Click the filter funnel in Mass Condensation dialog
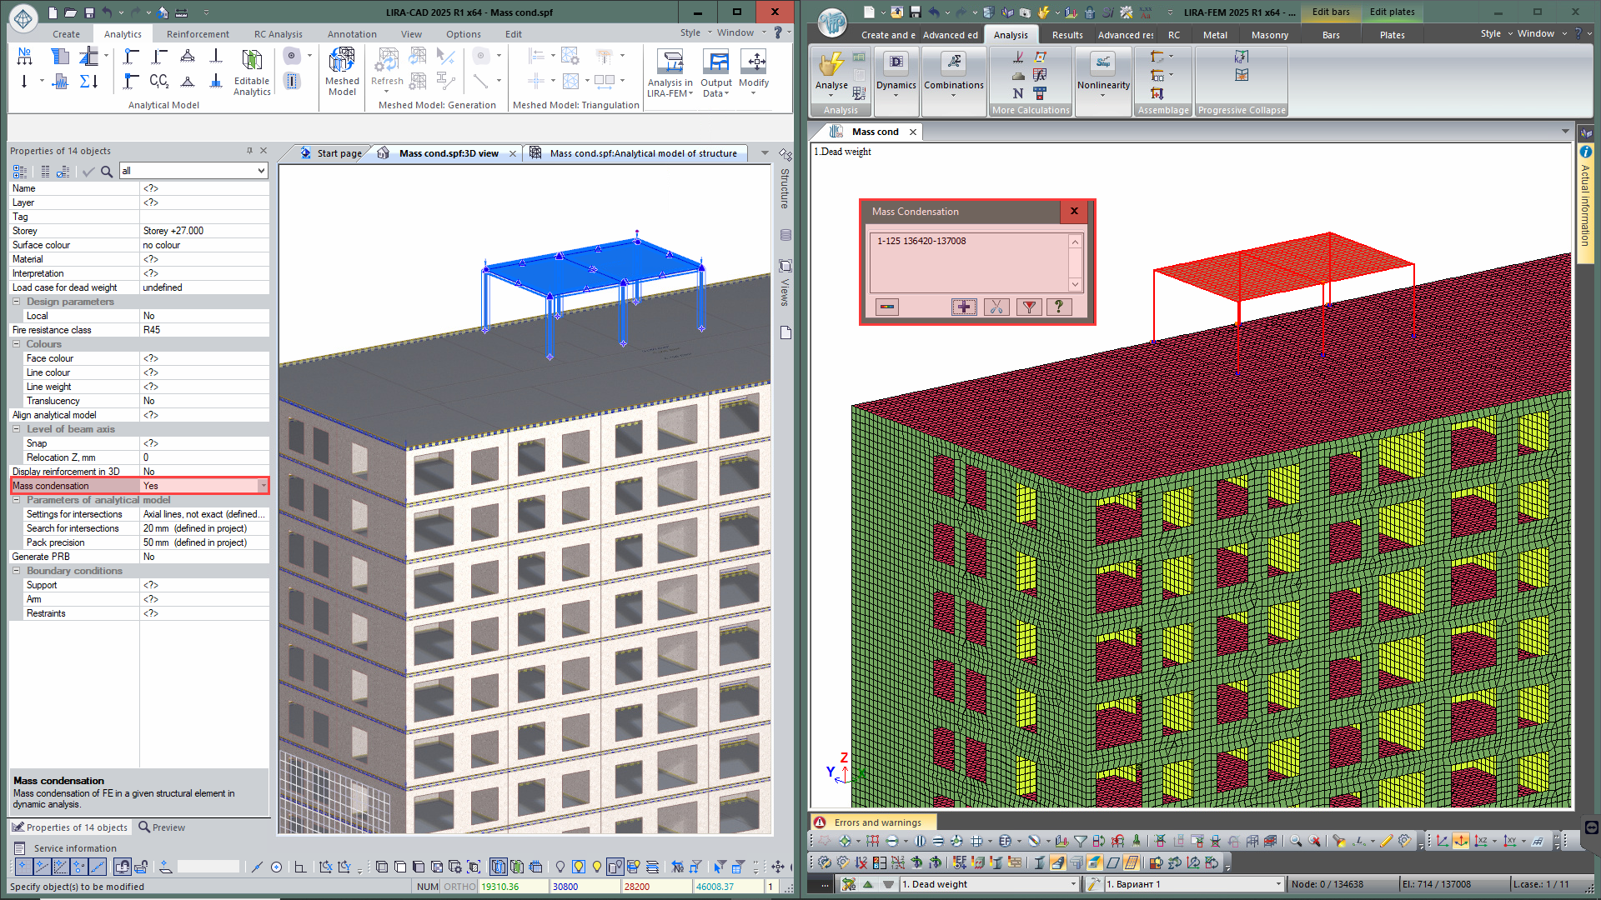1601x900 pixels. pos(1029,307)
